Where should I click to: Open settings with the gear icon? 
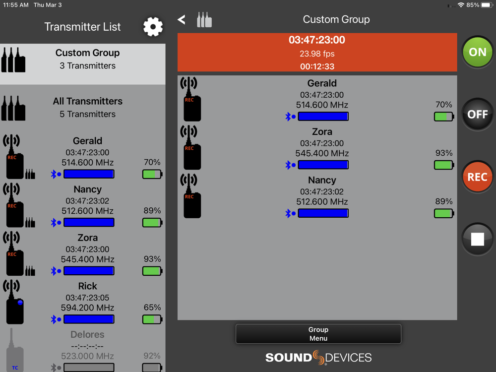[153, 27]
